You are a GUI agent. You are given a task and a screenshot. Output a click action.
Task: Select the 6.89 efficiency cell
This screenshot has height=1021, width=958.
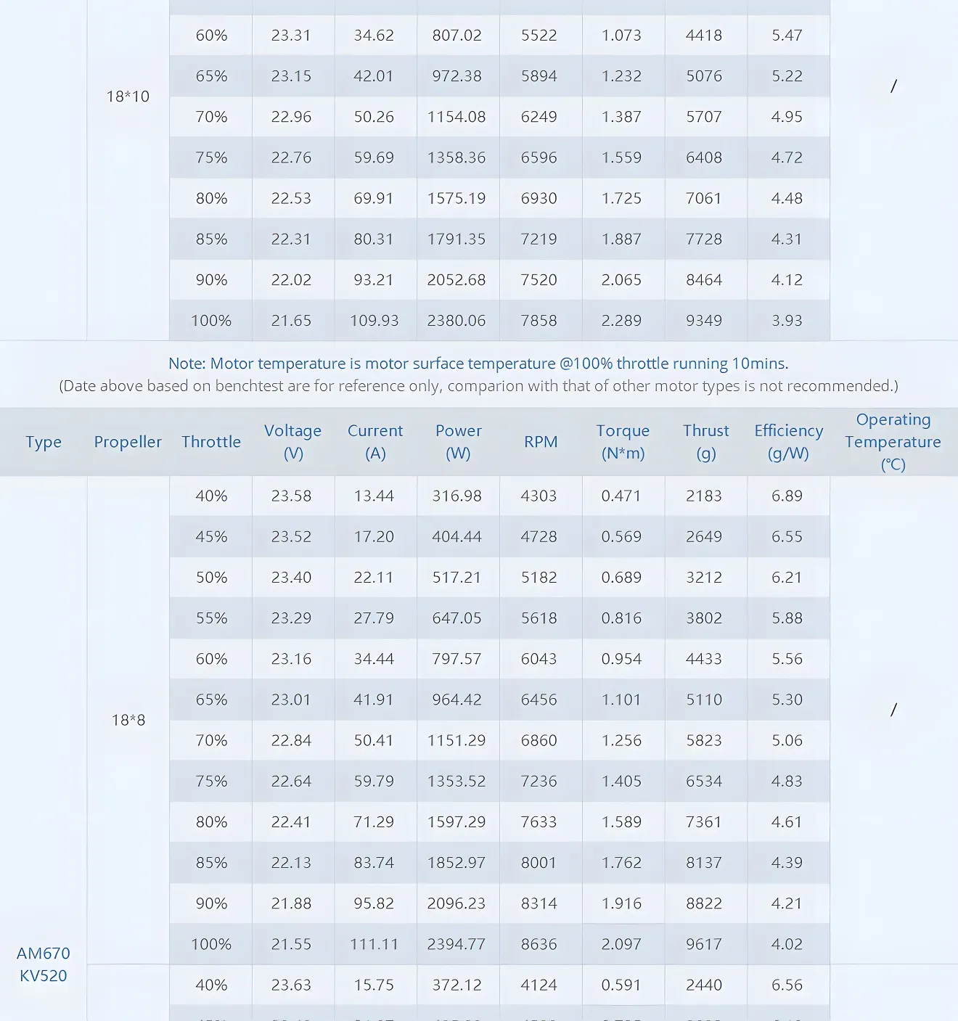[787, 496]
